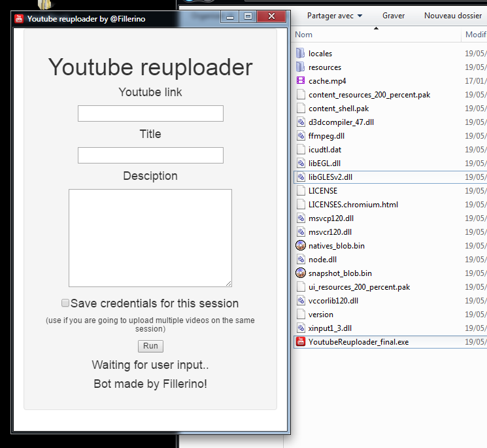Select the file name xinput1_3.dll
The width and height of the screenshot is (487, 448).
330,328
